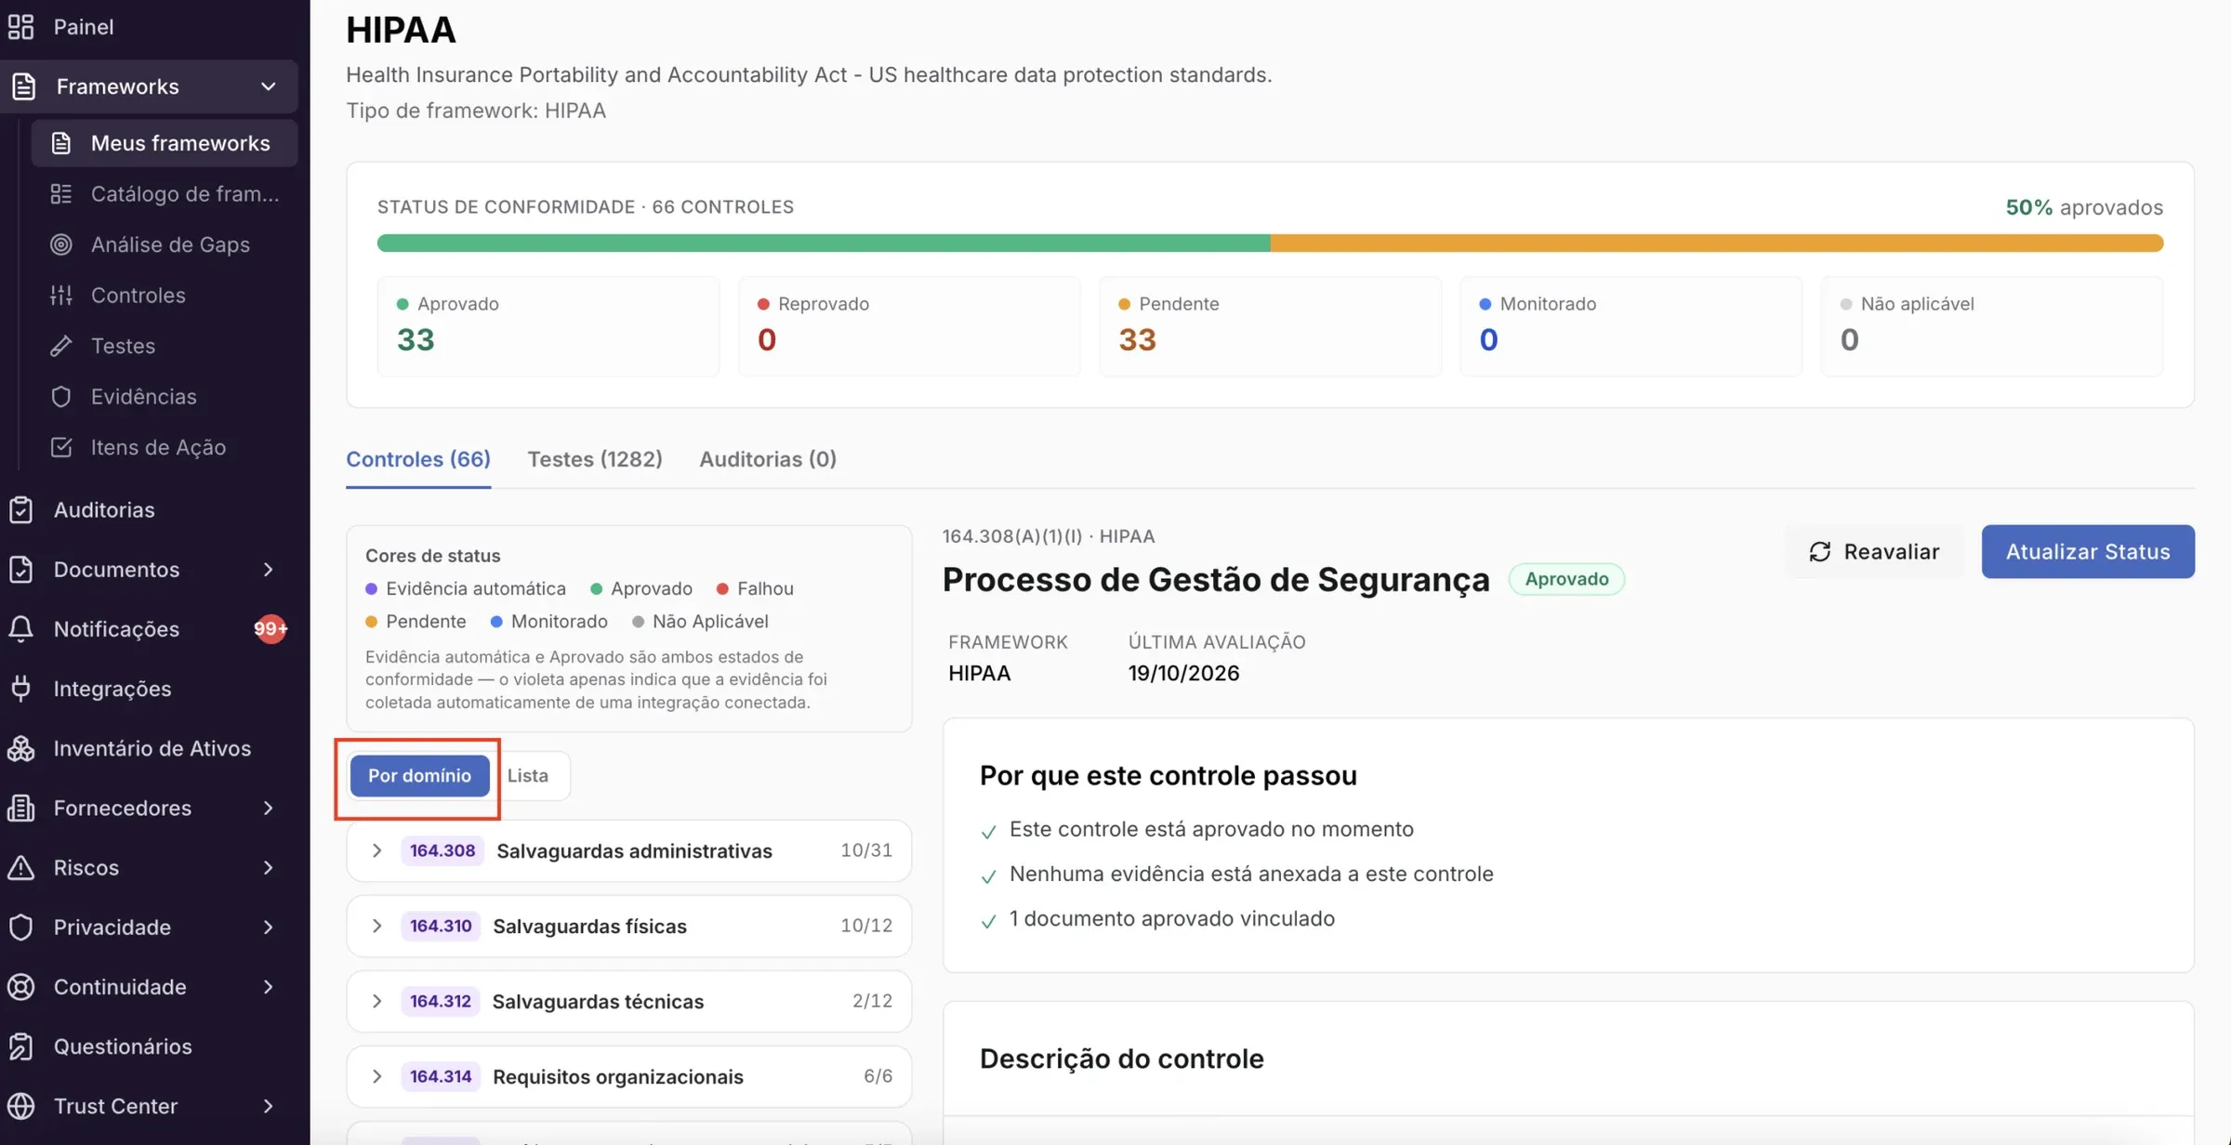Click the orange pending segment of progress bar

[x=1717, y=243]
